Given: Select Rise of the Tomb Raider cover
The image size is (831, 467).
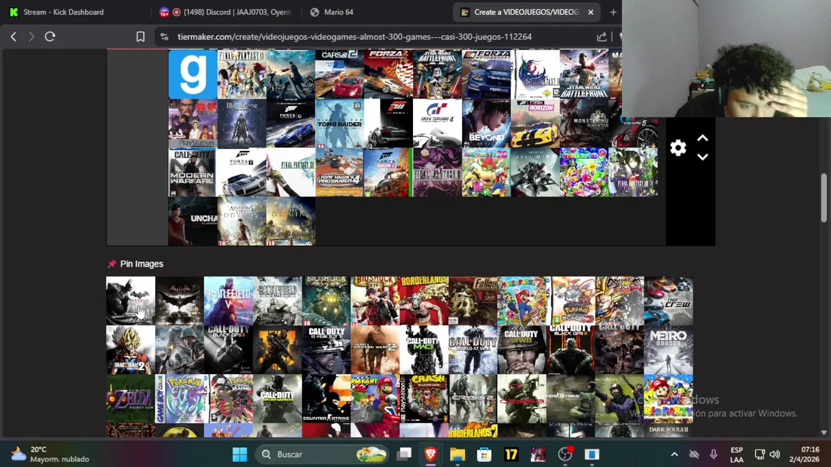Looking at the screenshot, I should [340, 123].
